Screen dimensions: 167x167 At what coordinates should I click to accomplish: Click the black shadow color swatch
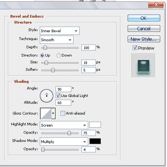coord(95,141)
